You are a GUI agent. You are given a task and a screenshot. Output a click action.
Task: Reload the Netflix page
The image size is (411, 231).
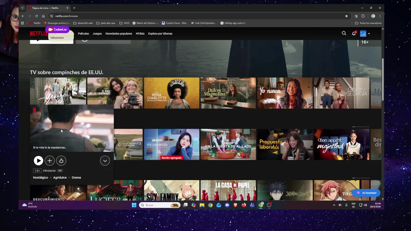tap(36, 16)
